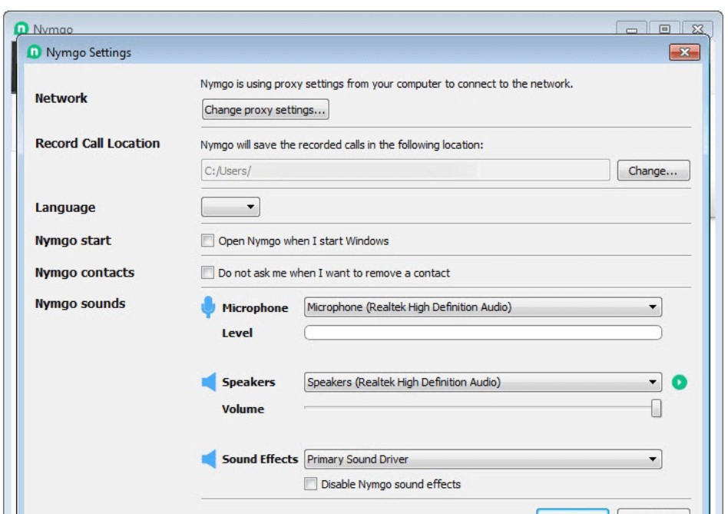Click the blue microphone icon
This screenshot has height=514, width=728.
click(x=208, y=307)
